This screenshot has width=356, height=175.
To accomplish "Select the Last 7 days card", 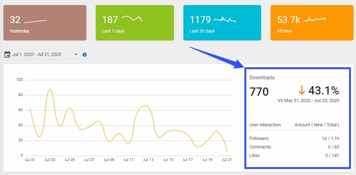I will pyautogui.click(x=135, y=23).
